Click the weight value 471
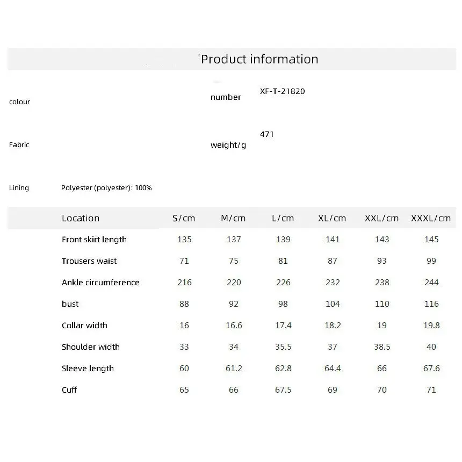This screenshot has width=462, height=462. coord(266,134)
